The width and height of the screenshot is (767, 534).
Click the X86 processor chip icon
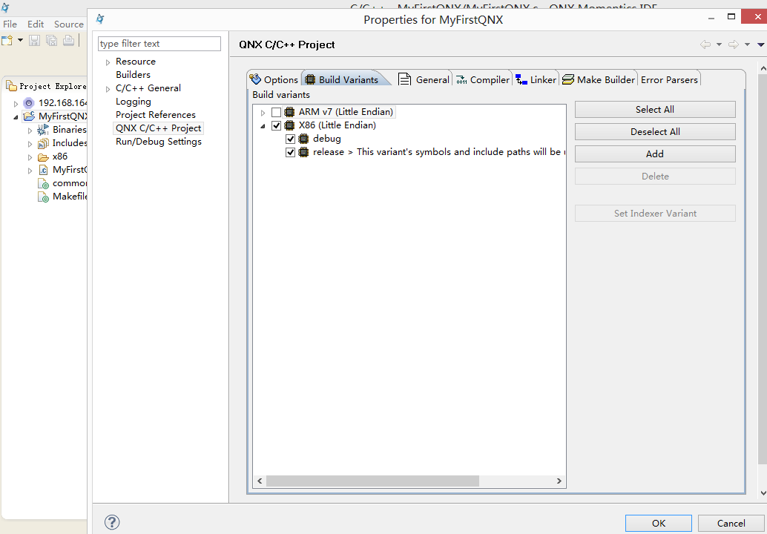click(289, 125)
